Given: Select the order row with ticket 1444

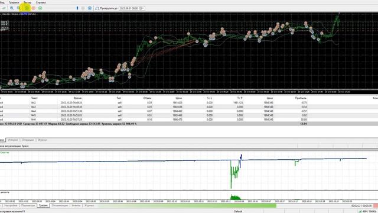Looking at the screenshot, I should (189, 111).
